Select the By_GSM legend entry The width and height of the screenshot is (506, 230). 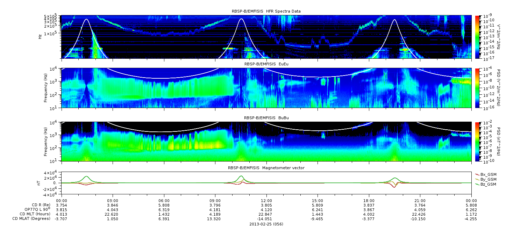[x=486, y=179]
